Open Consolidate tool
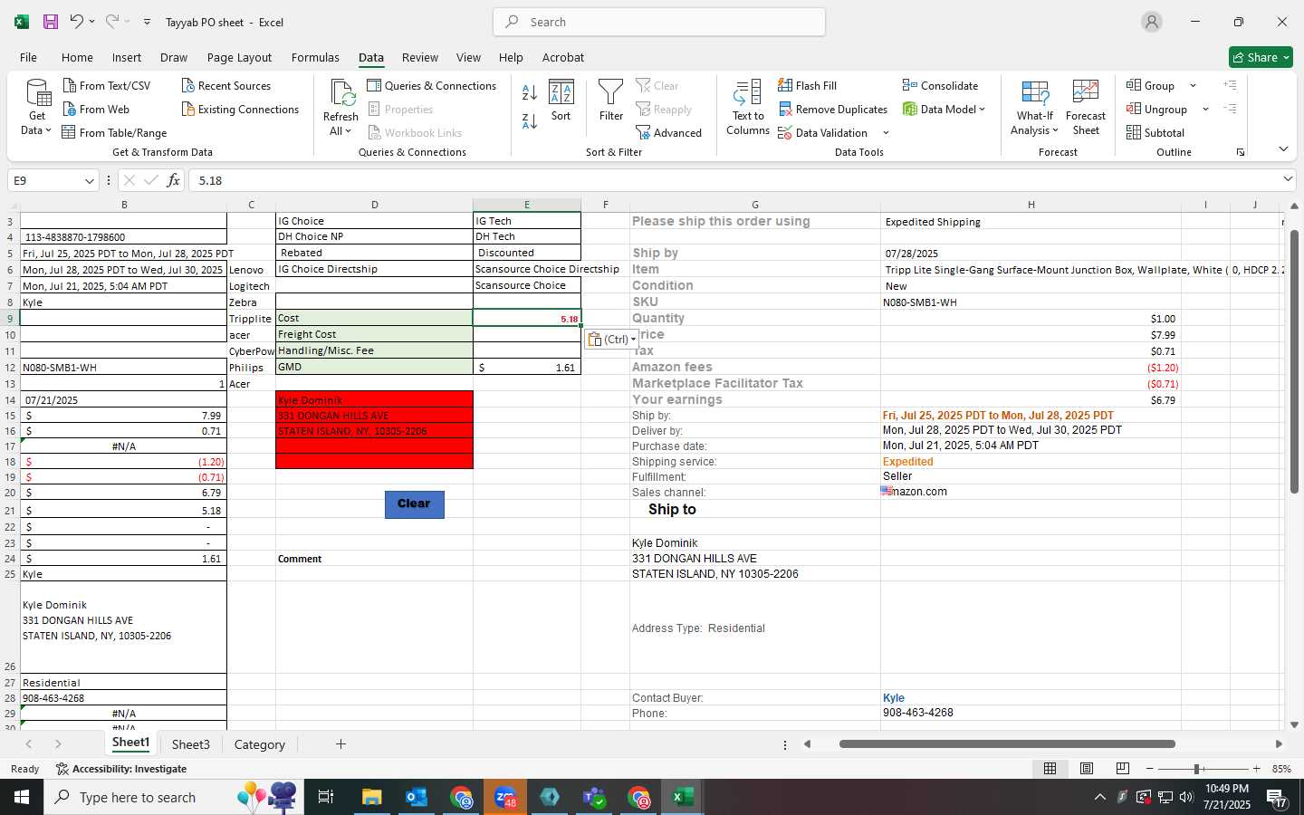The width and height of the screenshot is (1304, 815). (x=940, y=85)
